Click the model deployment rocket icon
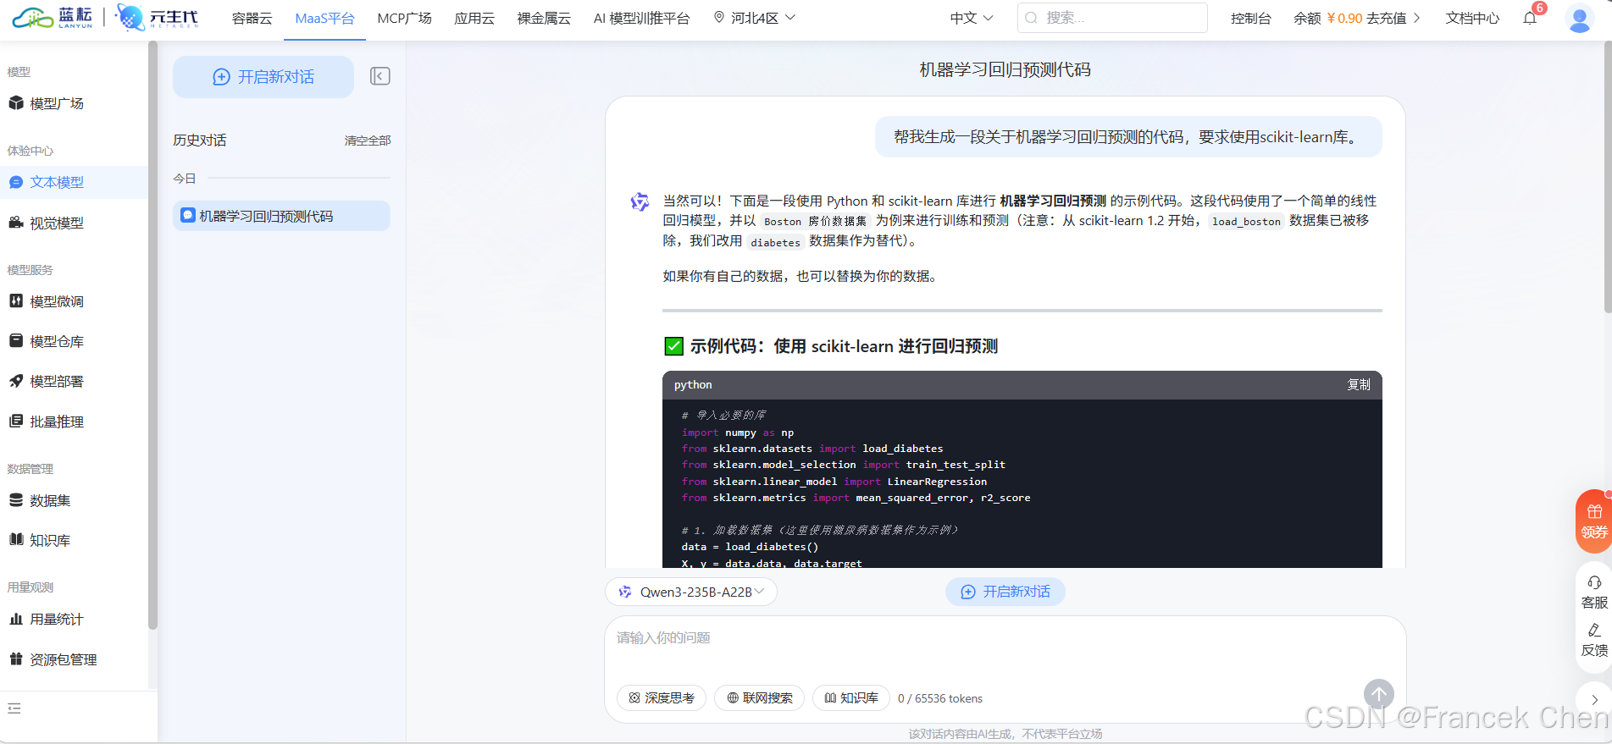1612x744 pixels. tap(16, 381)
